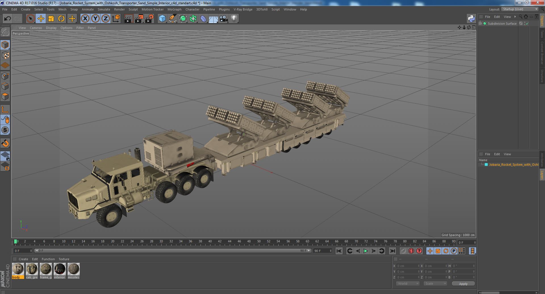The height and width of the screenshot is (294, 545).
Task: Open the Layout dropdown Startup (User)
Action: pos(520,9)
